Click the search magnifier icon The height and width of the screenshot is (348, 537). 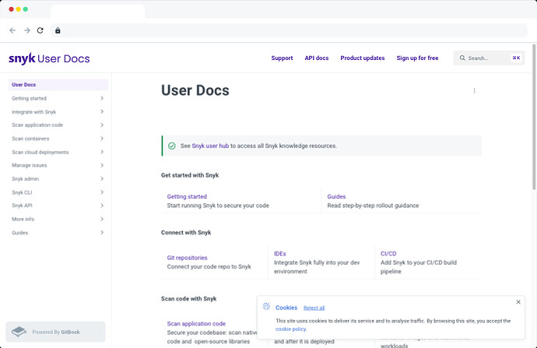(x=462, y=58)
